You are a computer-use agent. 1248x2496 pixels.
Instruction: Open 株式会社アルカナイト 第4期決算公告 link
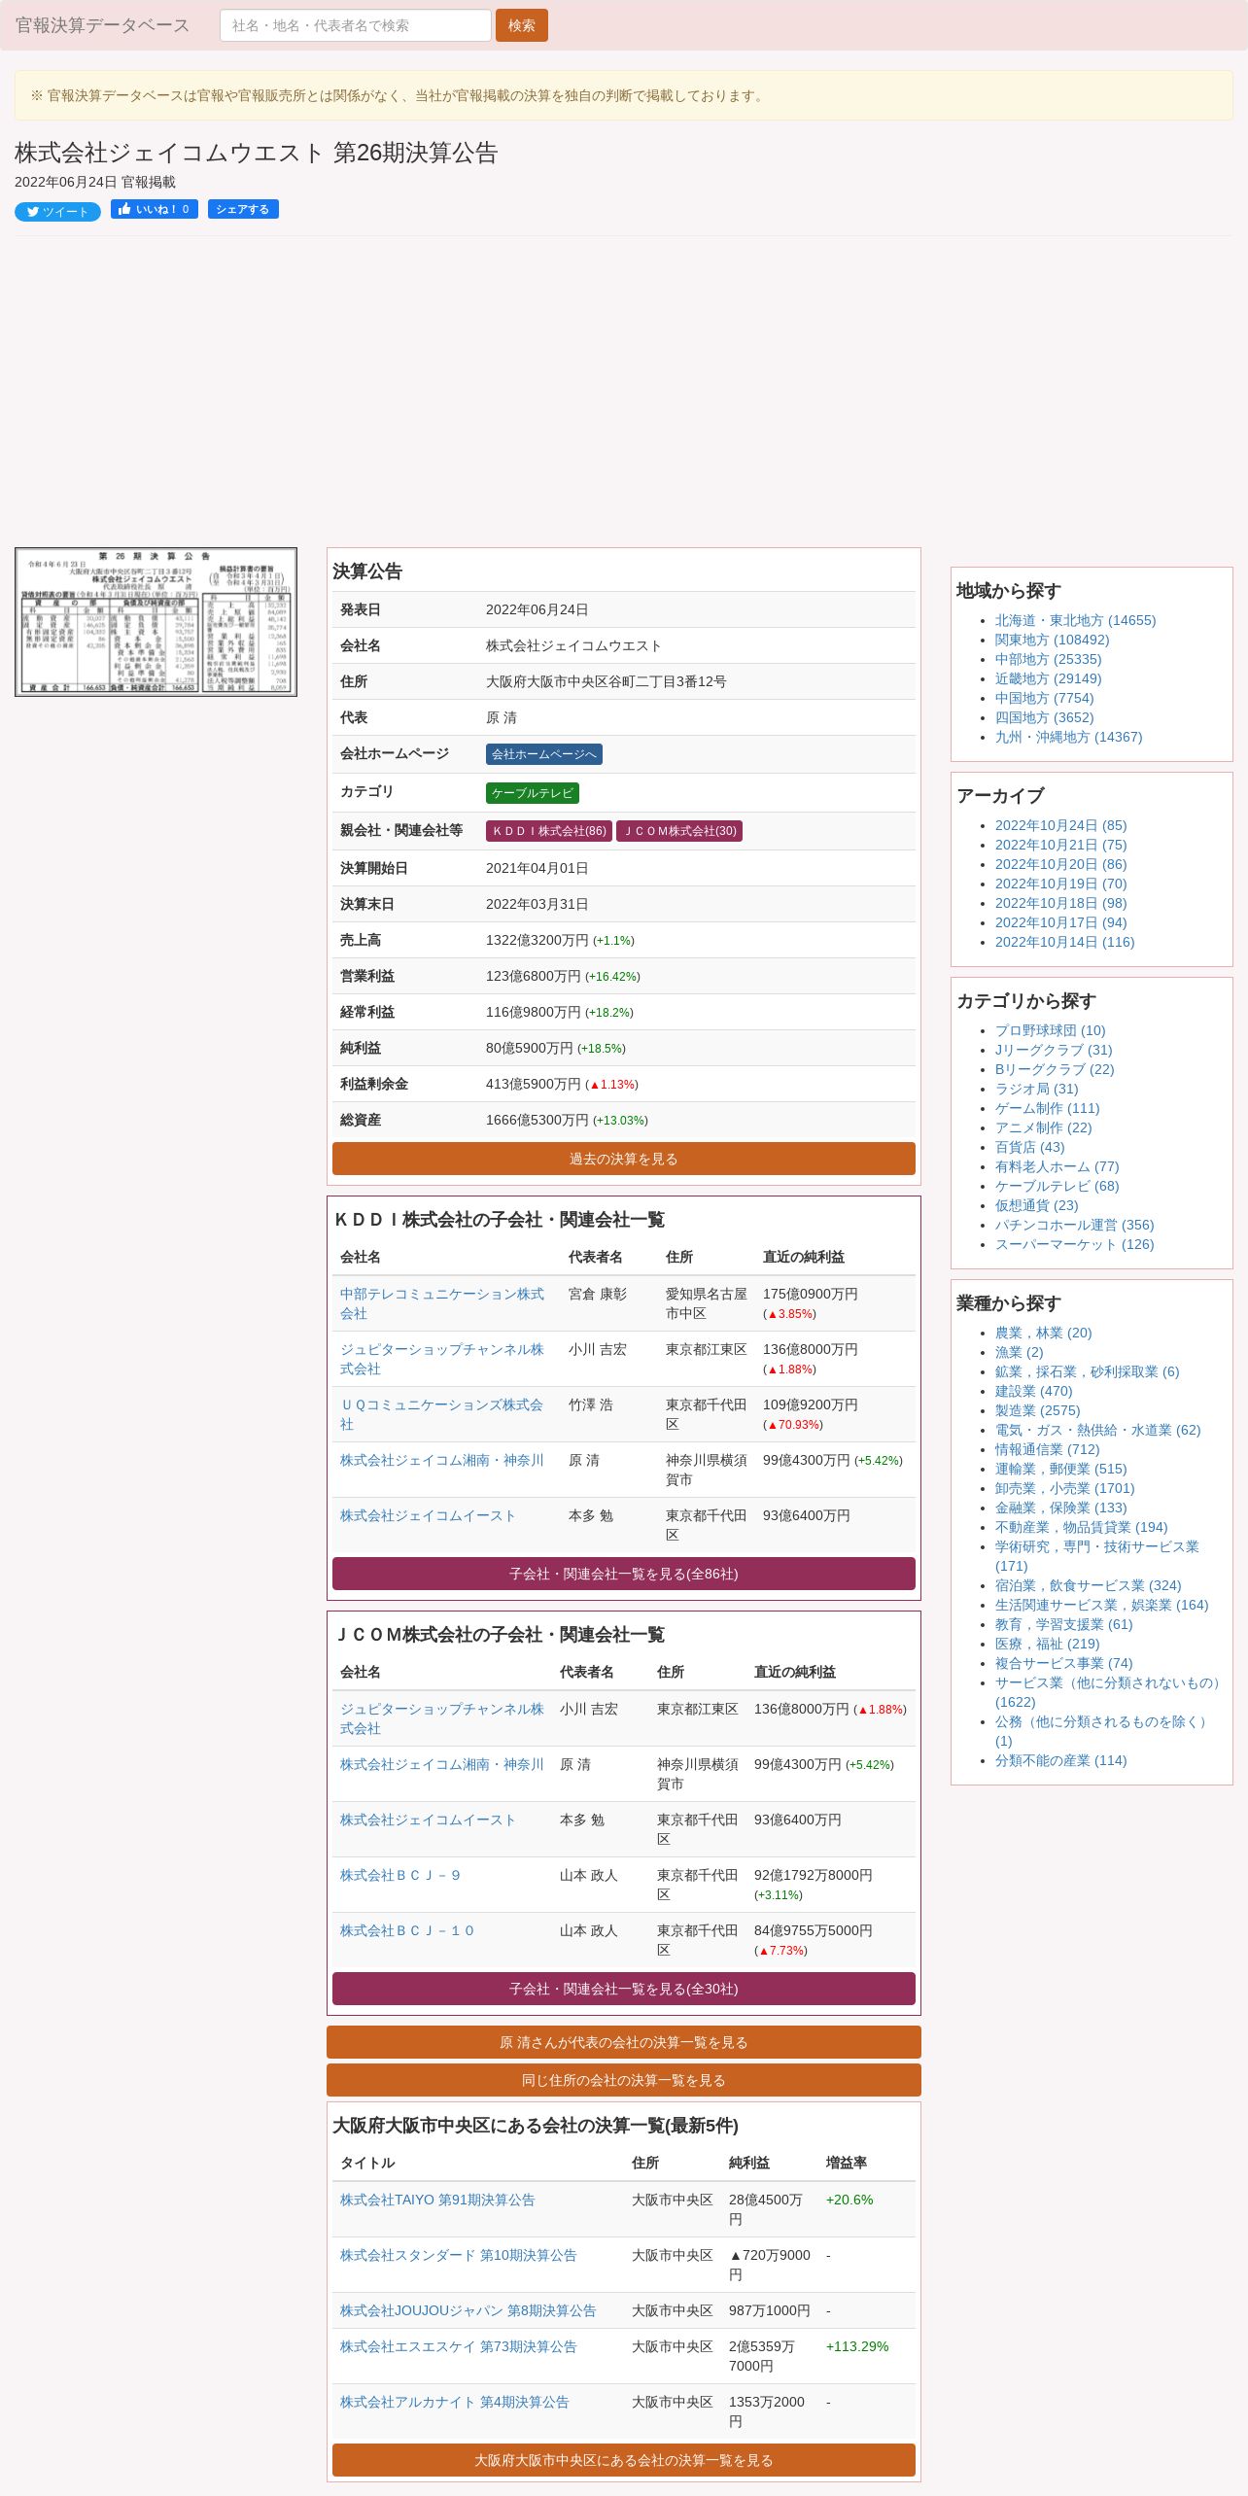click(455, 2402)
